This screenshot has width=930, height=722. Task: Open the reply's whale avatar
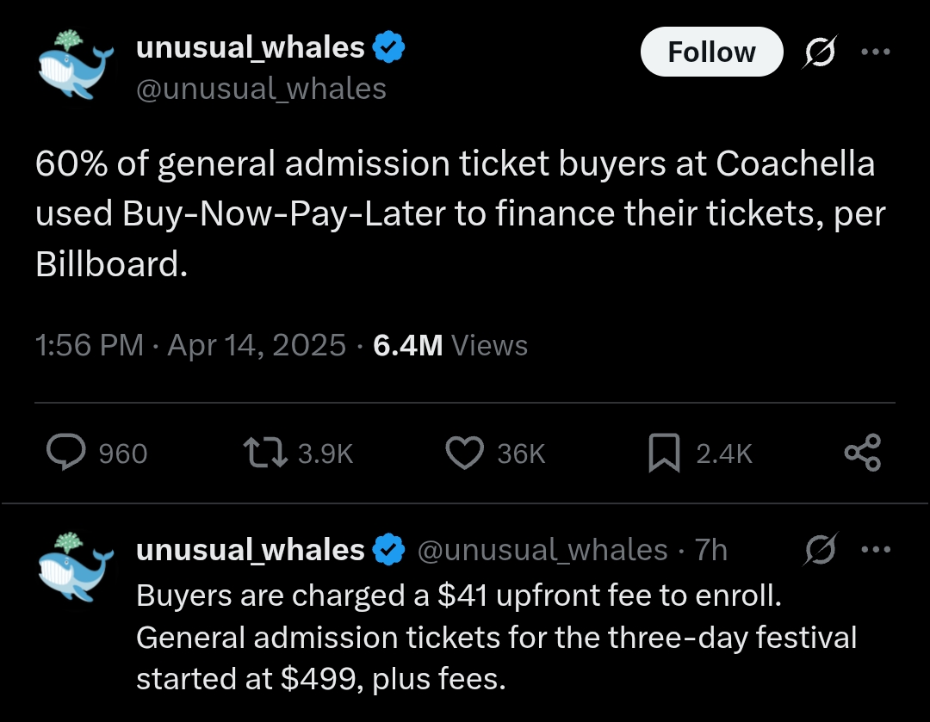click(77, 570)
